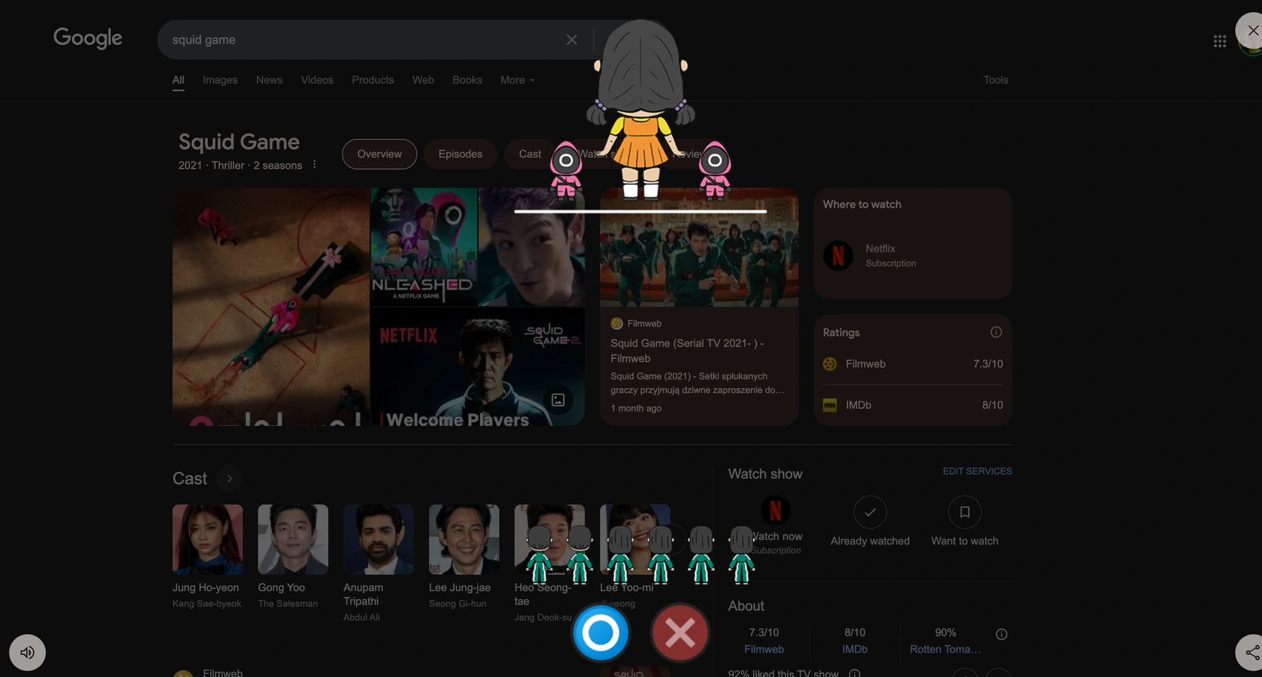
Task: Switch to the Images tab
Action: click(x=220, y=80)
